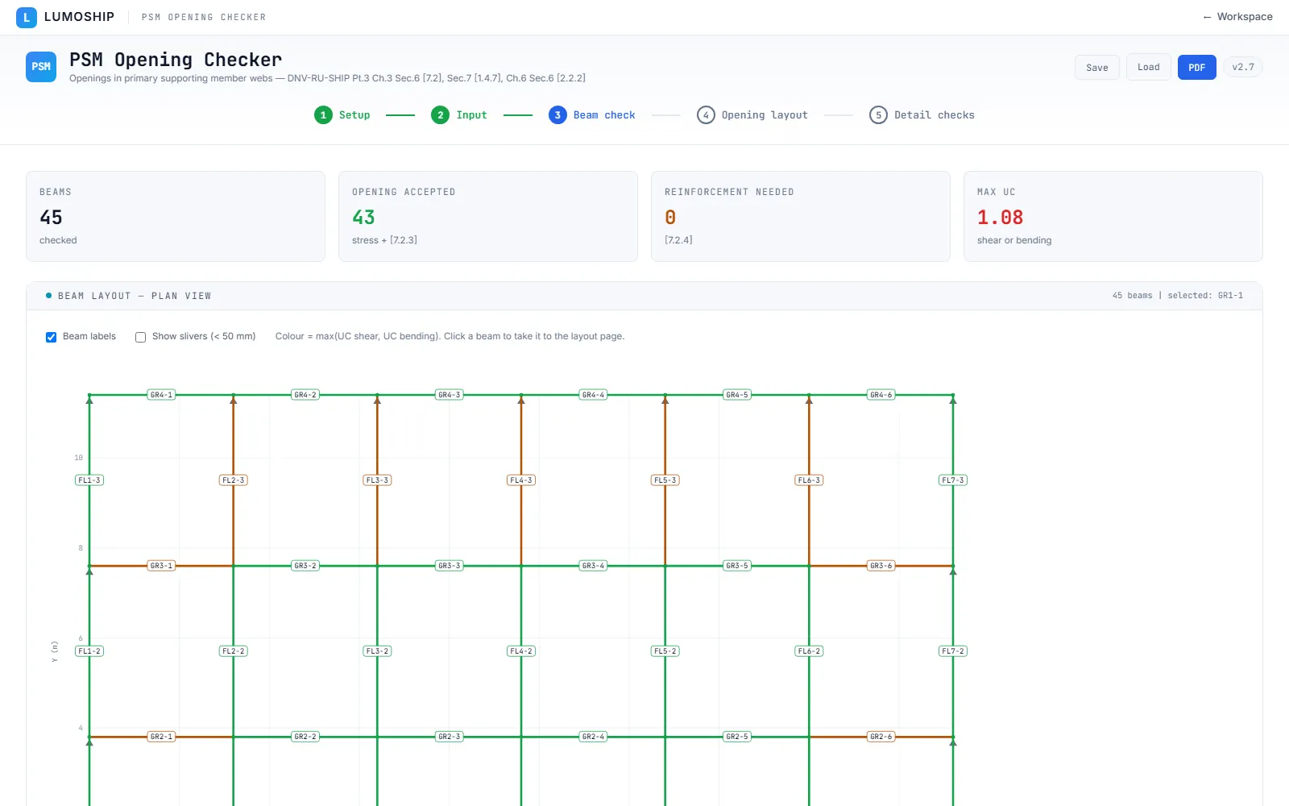Go to step 2 Input
Screen dimensions: 1289x806
[x=459, y=115]
